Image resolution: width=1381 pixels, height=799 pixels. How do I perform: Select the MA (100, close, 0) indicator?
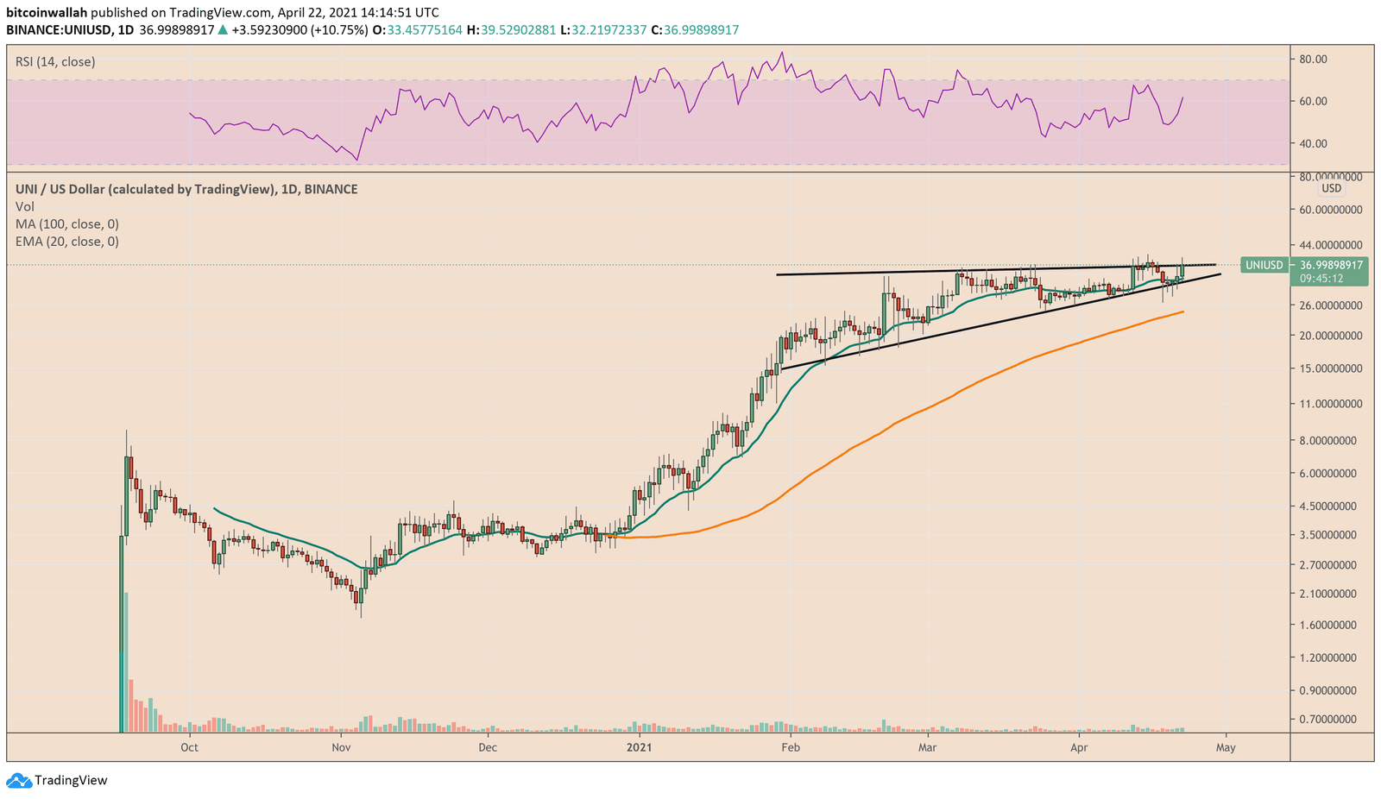click(x=66, y=223)
